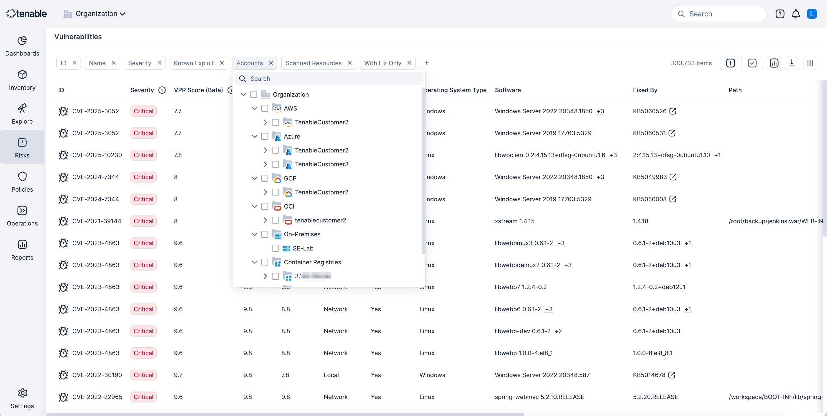Open Settings in the sidebar

[x=22, y=398]
